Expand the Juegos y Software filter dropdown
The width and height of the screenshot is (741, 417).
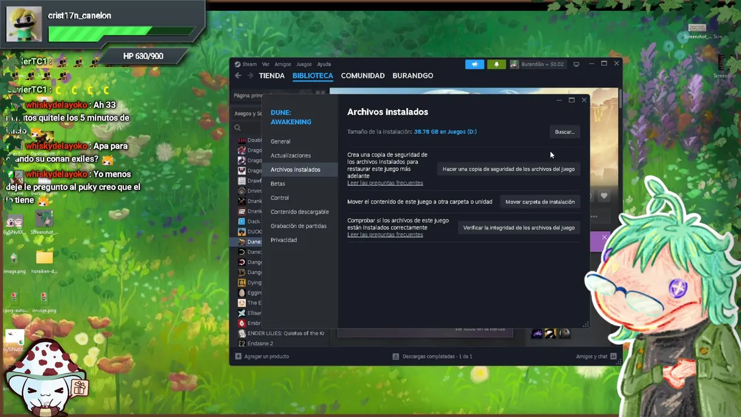(248, 114)
